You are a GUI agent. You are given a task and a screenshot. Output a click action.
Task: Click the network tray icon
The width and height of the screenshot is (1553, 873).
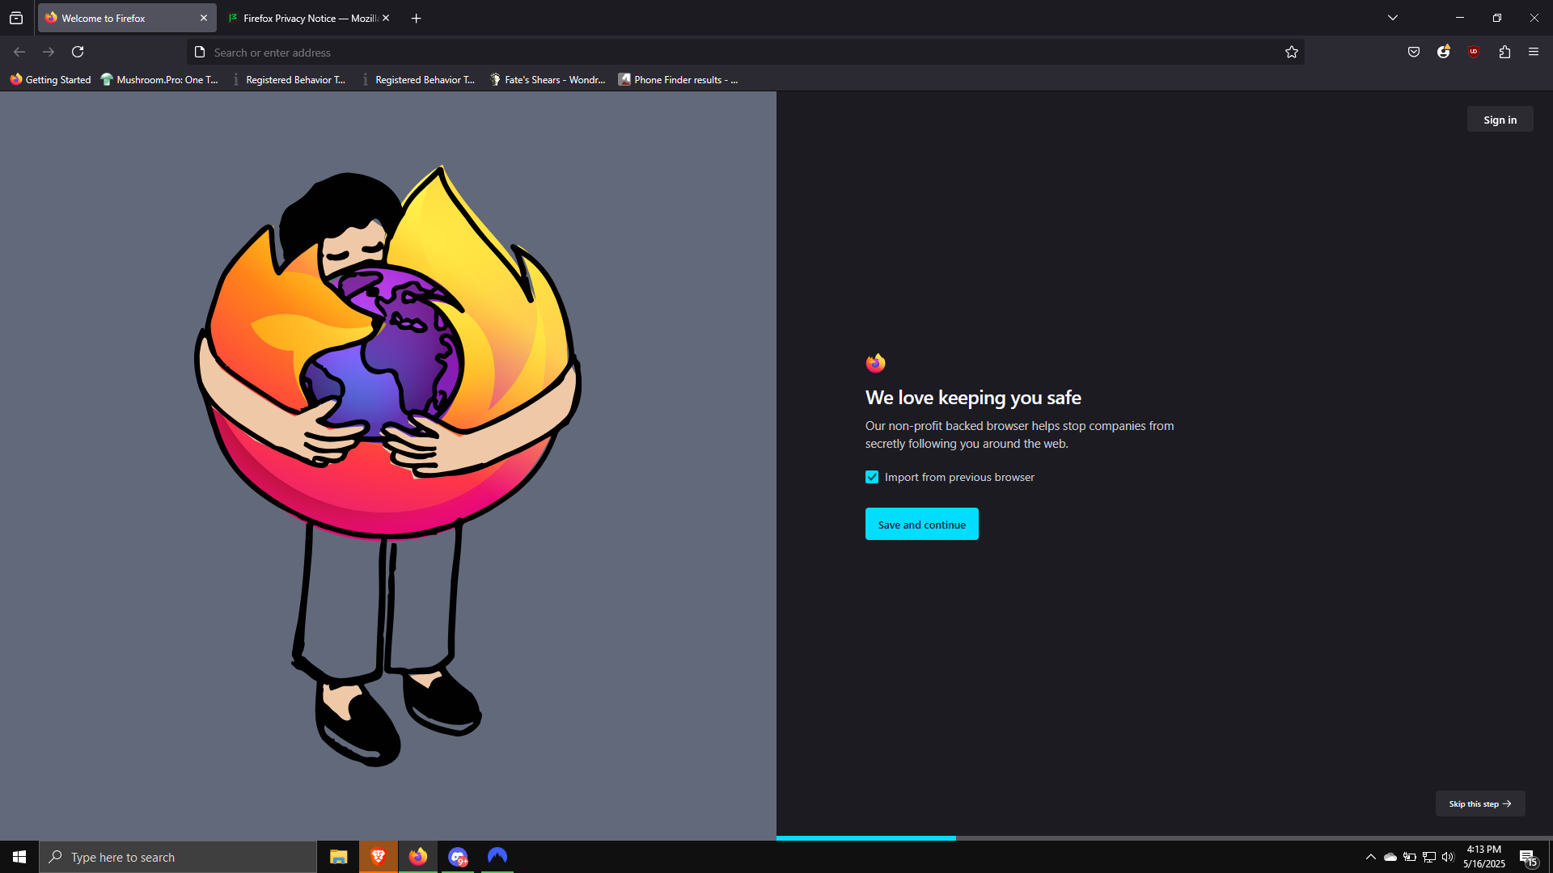point(1428,857)
